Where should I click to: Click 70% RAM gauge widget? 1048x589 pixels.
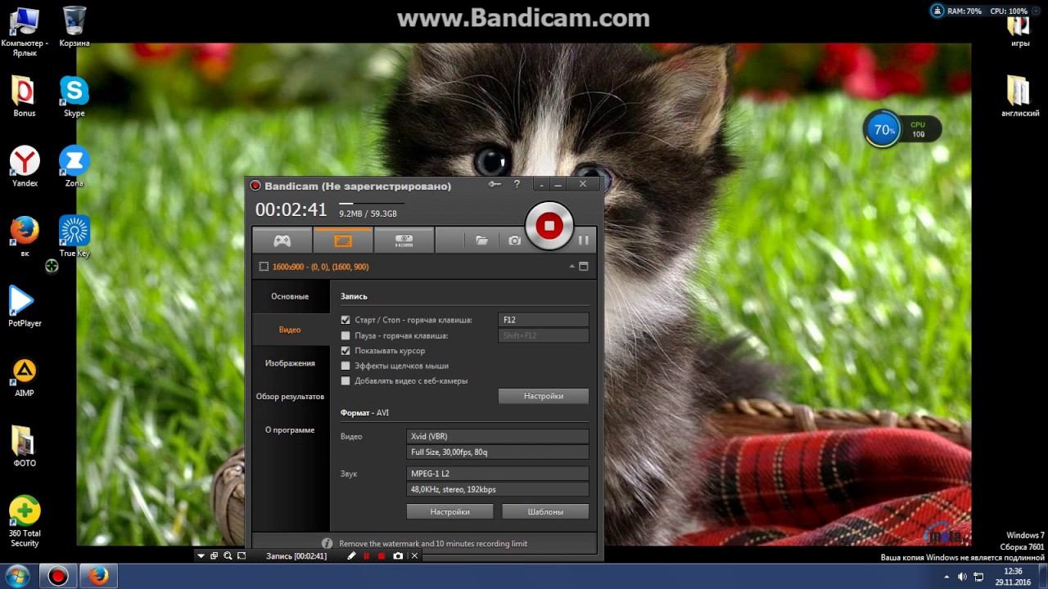(883, 129)
